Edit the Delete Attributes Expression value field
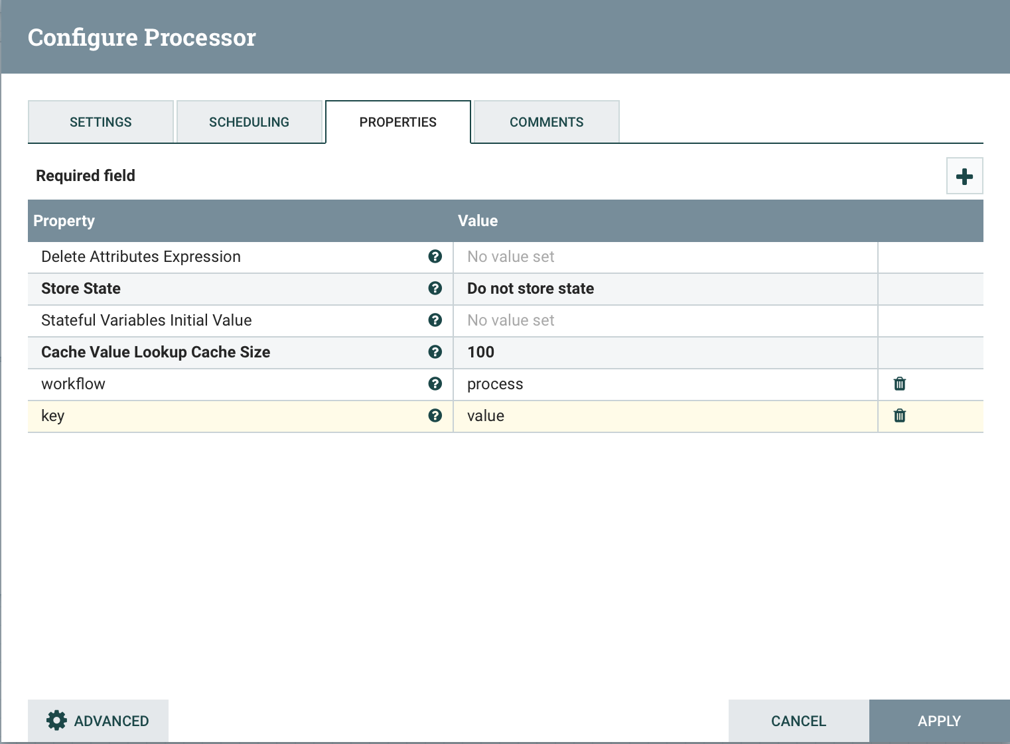 coord(664,257)
